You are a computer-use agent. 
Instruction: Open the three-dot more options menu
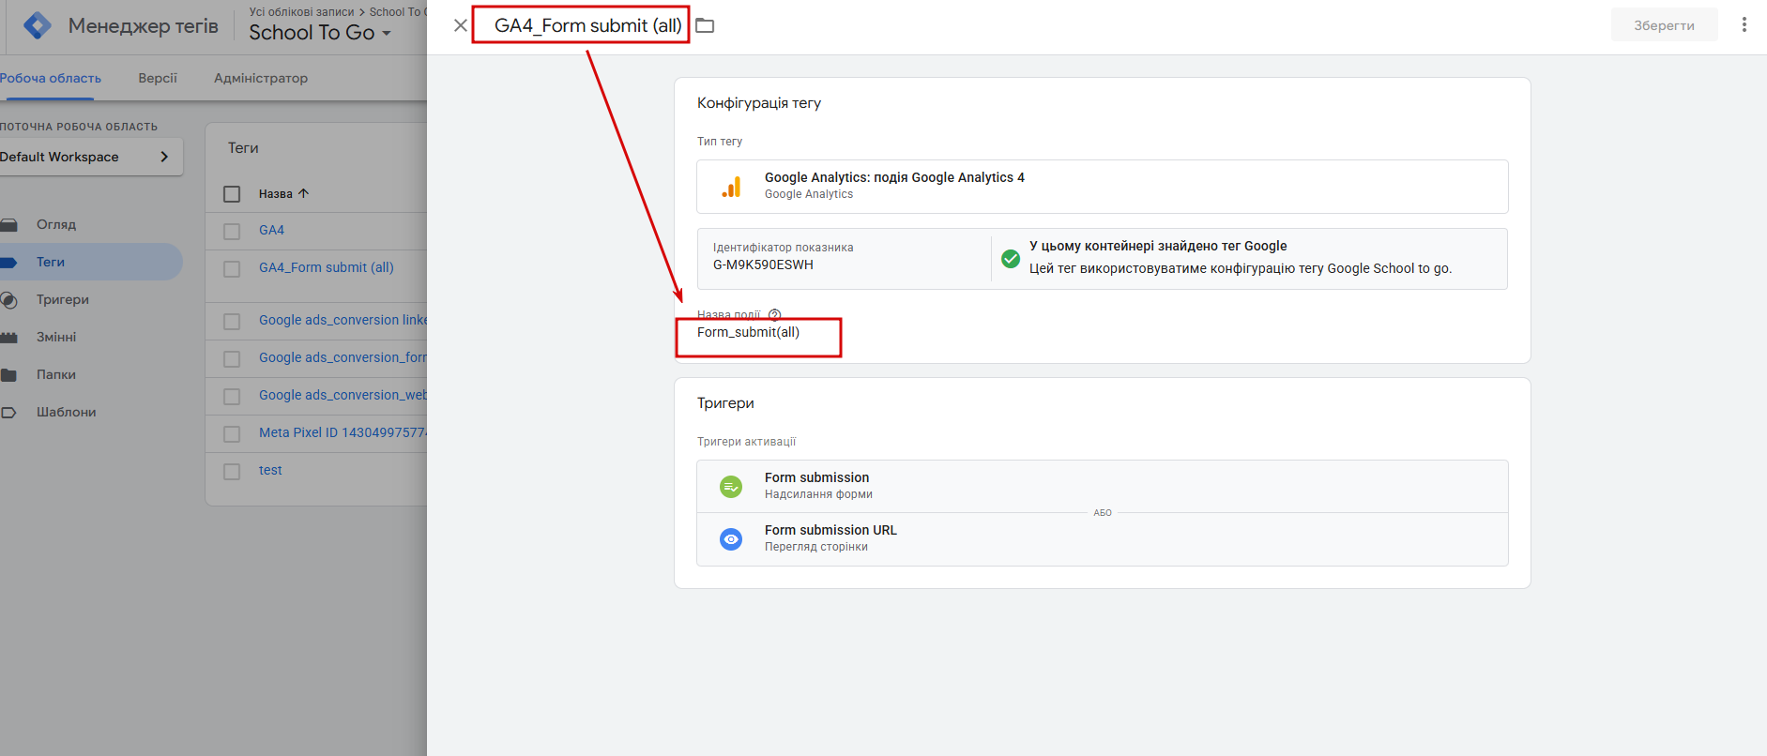tap(1744, 25)
